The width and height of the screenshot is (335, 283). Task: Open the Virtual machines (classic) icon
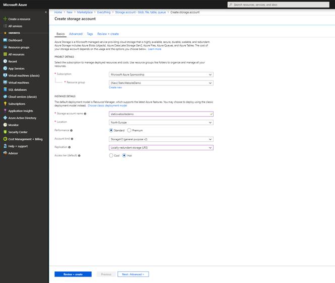coord(5,75)
